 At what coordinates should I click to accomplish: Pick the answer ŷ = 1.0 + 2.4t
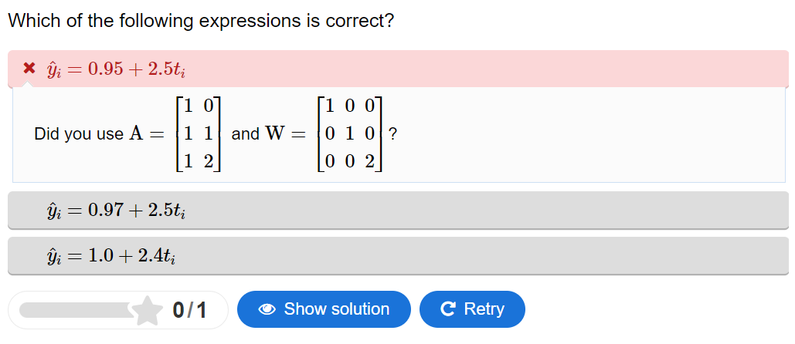[112, 255]
